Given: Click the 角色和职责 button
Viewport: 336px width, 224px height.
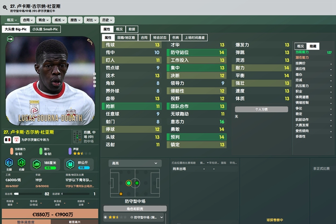Looking at the screenshot, I should [x=135, y=209].
